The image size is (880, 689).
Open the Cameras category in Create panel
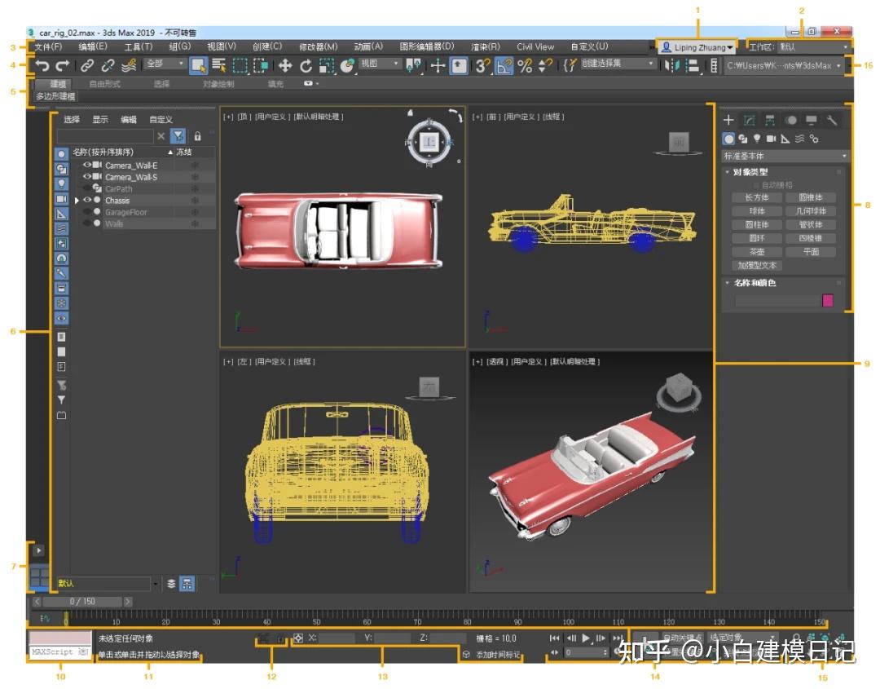(x=771, y=139)
